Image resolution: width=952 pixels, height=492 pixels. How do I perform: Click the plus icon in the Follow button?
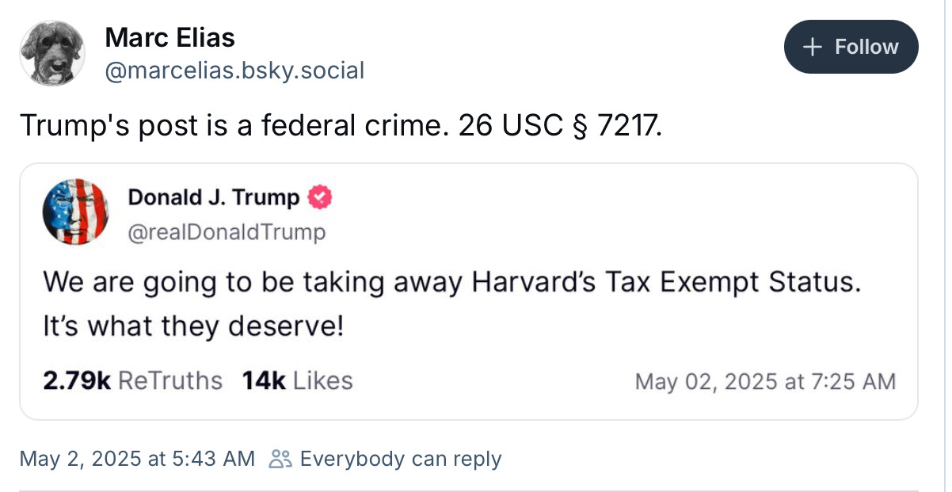click(x=813, y=47)
